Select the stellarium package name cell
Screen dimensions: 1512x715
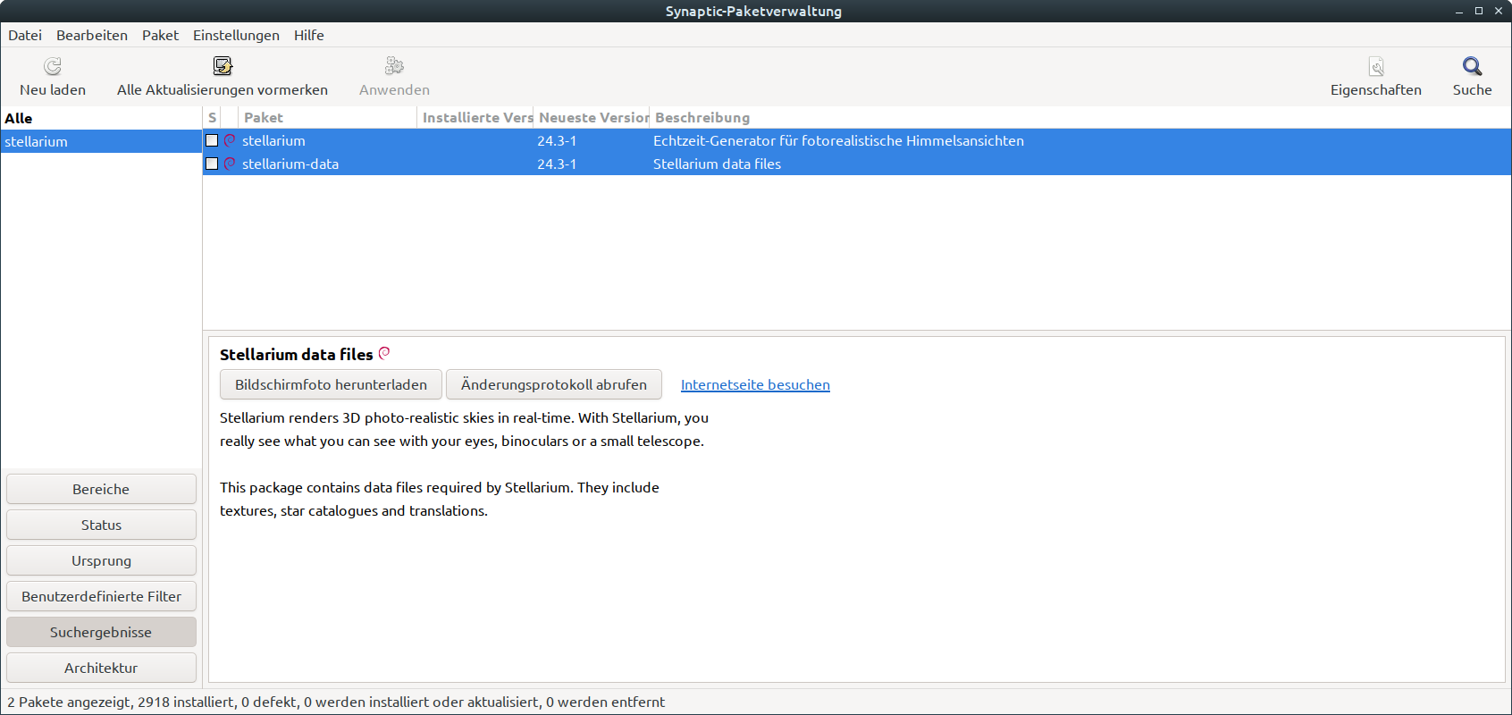click(x=273, y=140)
